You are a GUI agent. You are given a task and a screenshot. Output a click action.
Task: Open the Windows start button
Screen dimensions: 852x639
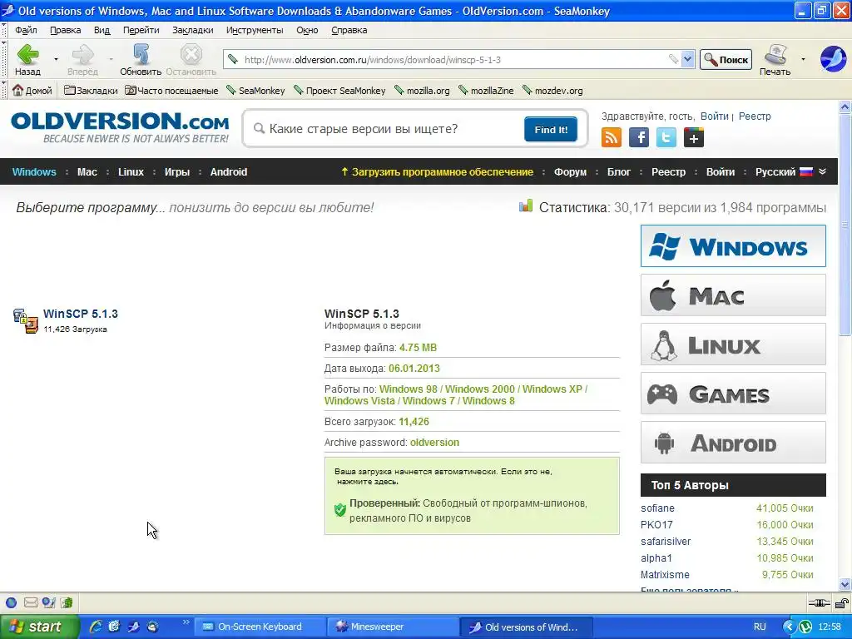coord(38,627)
